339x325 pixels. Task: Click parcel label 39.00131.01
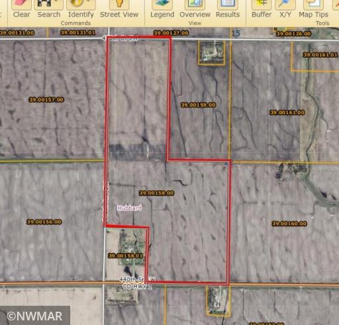coord(77,32)
